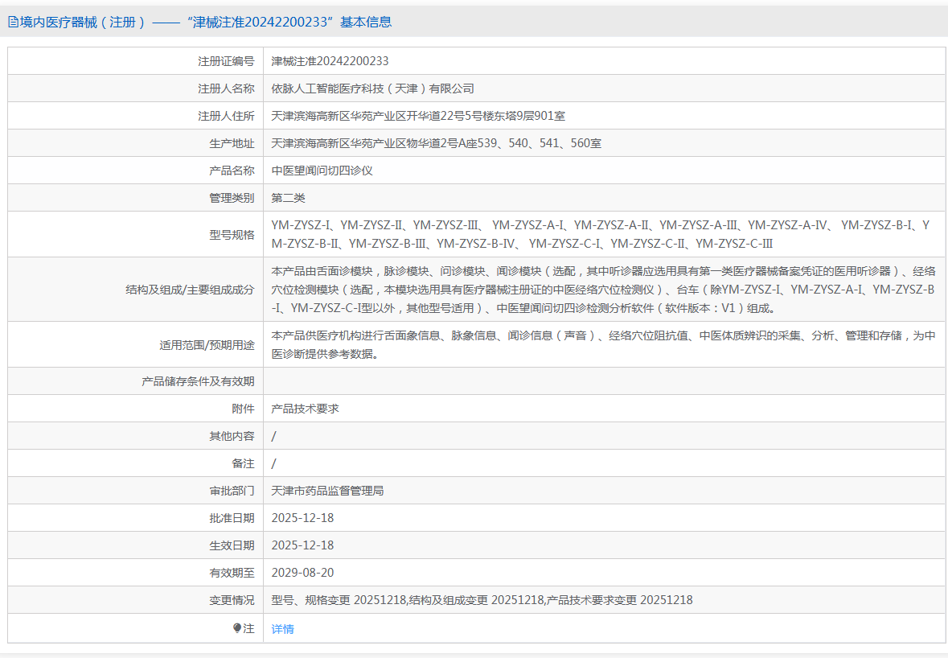Click the 批准日期 label
Viewport: 948px width, 658px height.
coord(232,518)
